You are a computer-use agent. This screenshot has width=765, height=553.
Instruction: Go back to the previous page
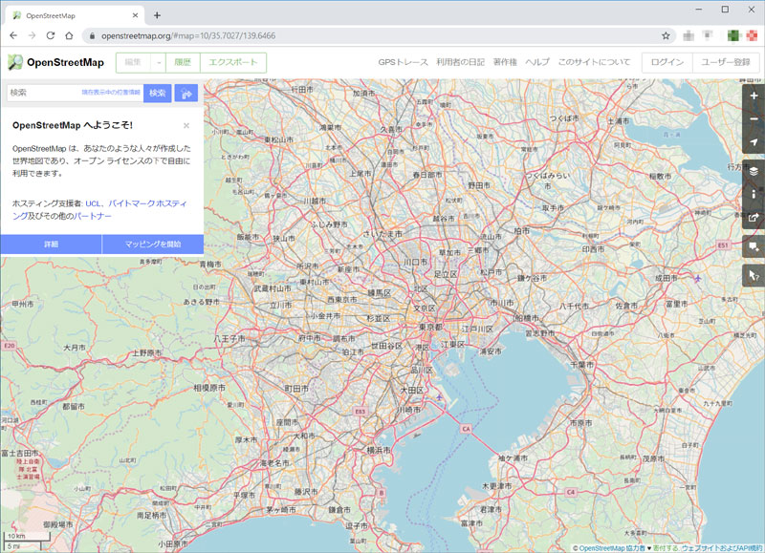point(13,35)
